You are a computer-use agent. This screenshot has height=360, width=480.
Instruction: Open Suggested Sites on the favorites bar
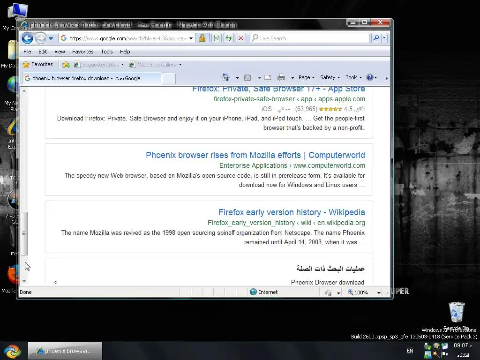[x=98, y=65]
